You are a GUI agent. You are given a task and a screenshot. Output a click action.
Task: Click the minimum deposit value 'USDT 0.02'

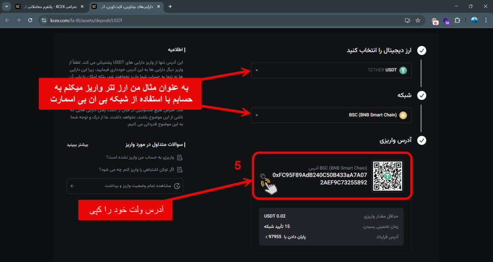[x=275, y=216]
